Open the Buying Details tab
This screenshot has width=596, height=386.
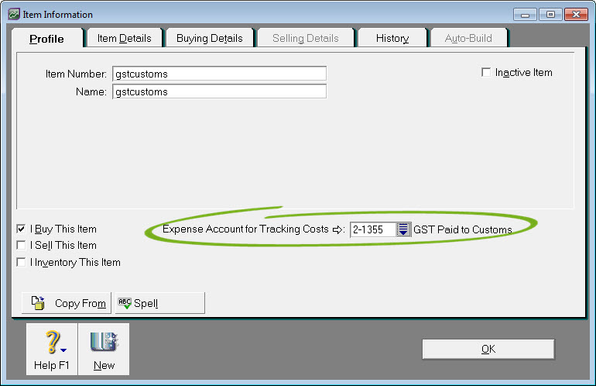pyautogui.click(x=209, y=38)
